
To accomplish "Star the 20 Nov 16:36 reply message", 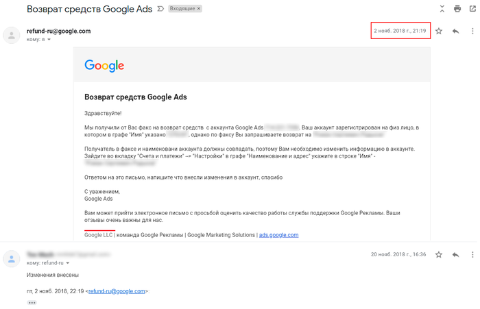I will (439, 255).
